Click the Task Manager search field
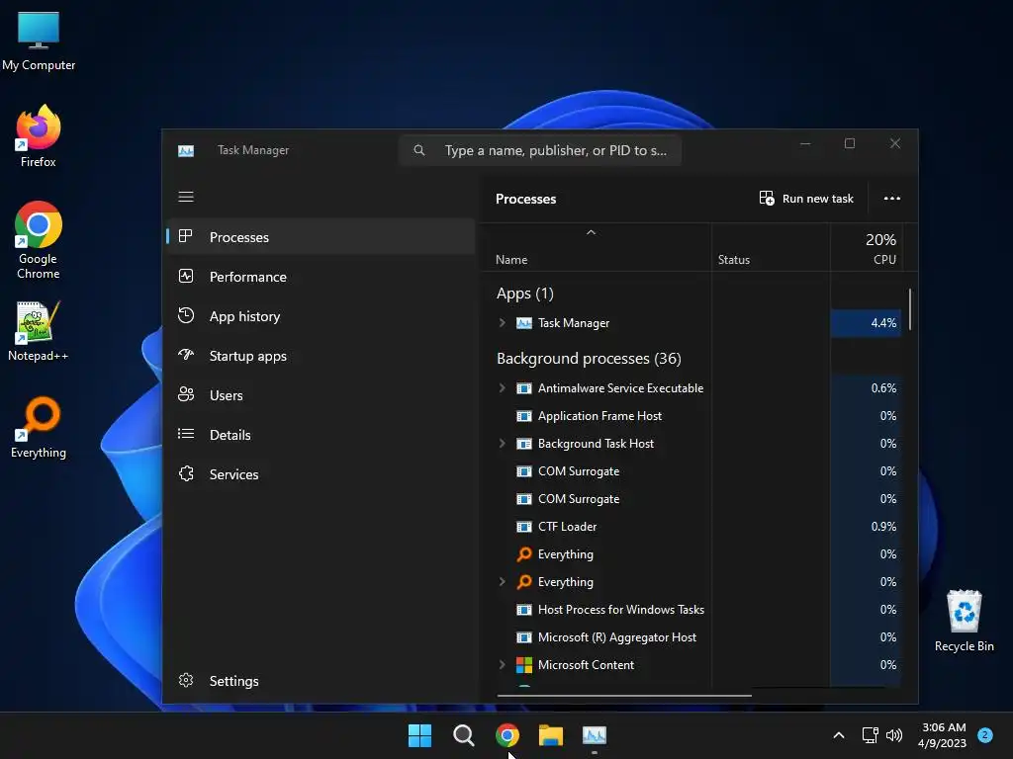The width and height of the screenshot is (1013, 759). coord(540,150)
